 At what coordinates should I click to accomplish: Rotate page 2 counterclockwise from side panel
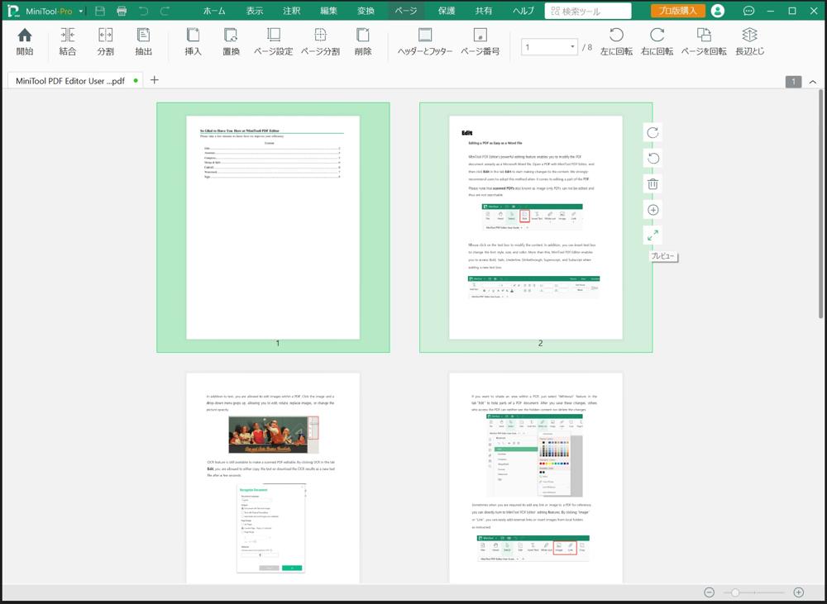[x=653, y=158]
